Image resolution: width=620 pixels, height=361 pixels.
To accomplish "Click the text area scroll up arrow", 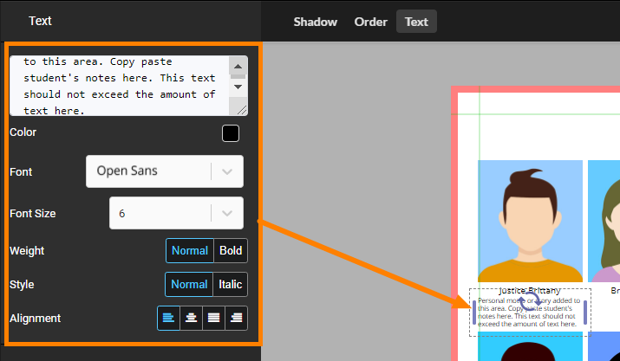I will [x=238, y=67].
